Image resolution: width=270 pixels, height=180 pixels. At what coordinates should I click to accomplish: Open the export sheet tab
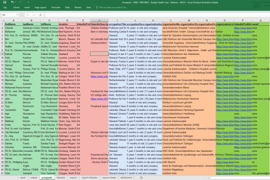tap(73, 178)
